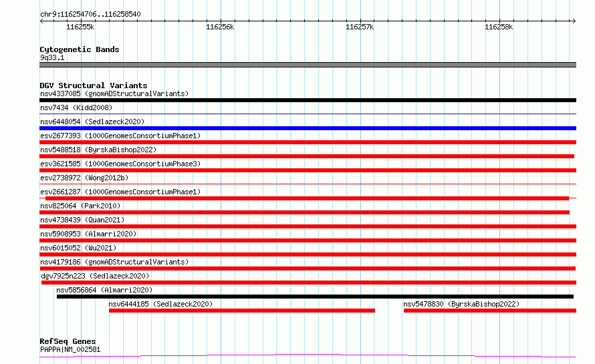The width and height of the screenshot is (595, 364).
Task: Click the 116258k ruler position
Action: (499, 27)
